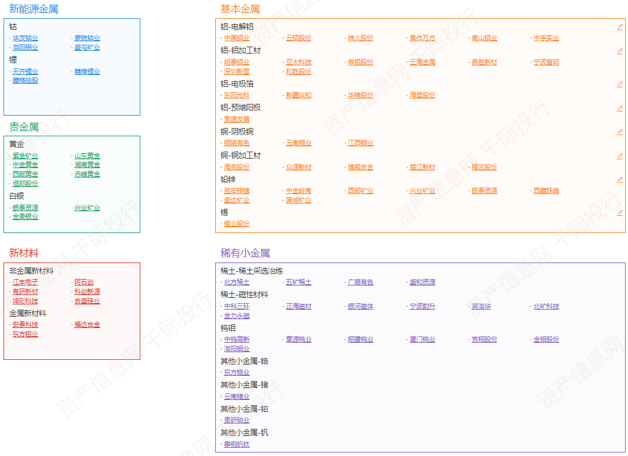Select the 北矿科技 link
628x456 pixels.
(x=546, y=307)
